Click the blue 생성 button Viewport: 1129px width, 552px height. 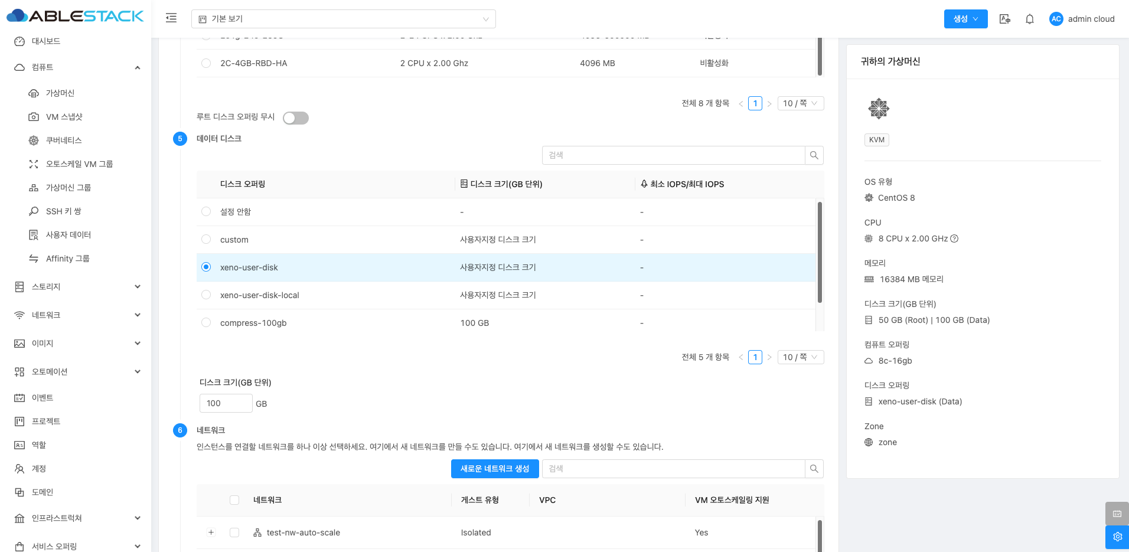[x=965, y=19]
